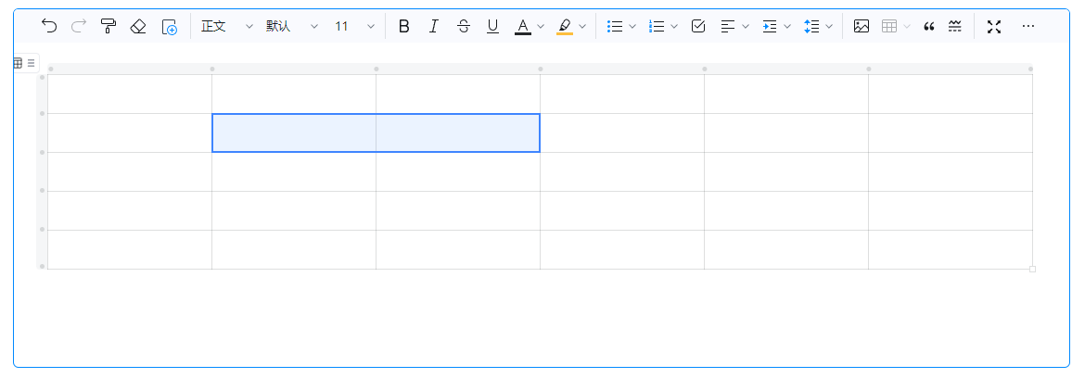The image size is (1085, 378).
Task: Open the 默认 font dropdown
Action: (x=291, y=26)
